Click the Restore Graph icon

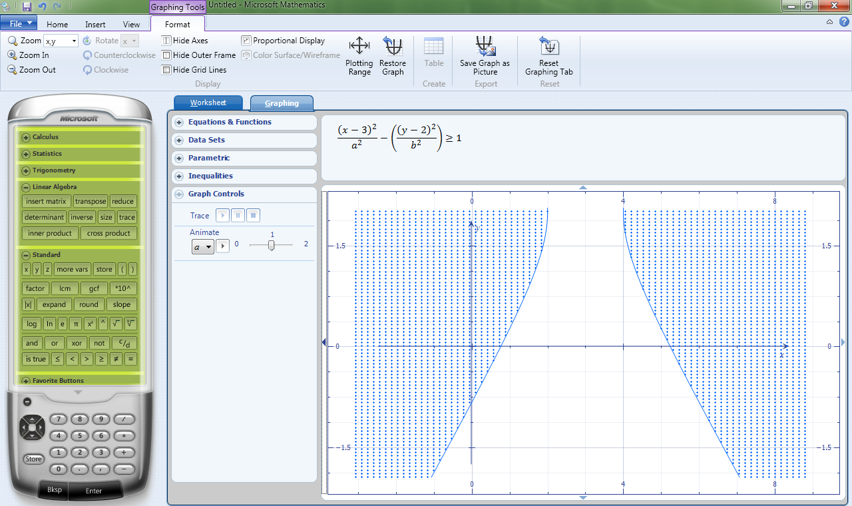point(393,47)
